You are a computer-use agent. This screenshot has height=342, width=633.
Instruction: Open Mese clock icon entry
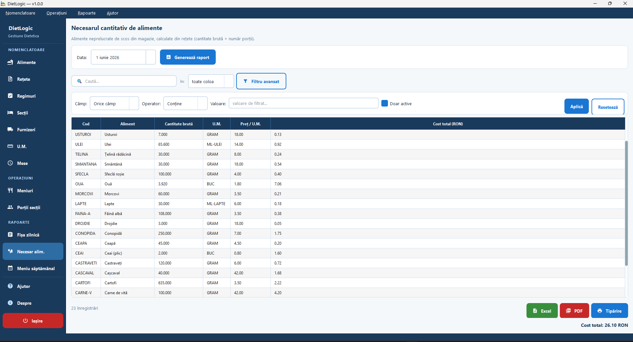point(33,163)
